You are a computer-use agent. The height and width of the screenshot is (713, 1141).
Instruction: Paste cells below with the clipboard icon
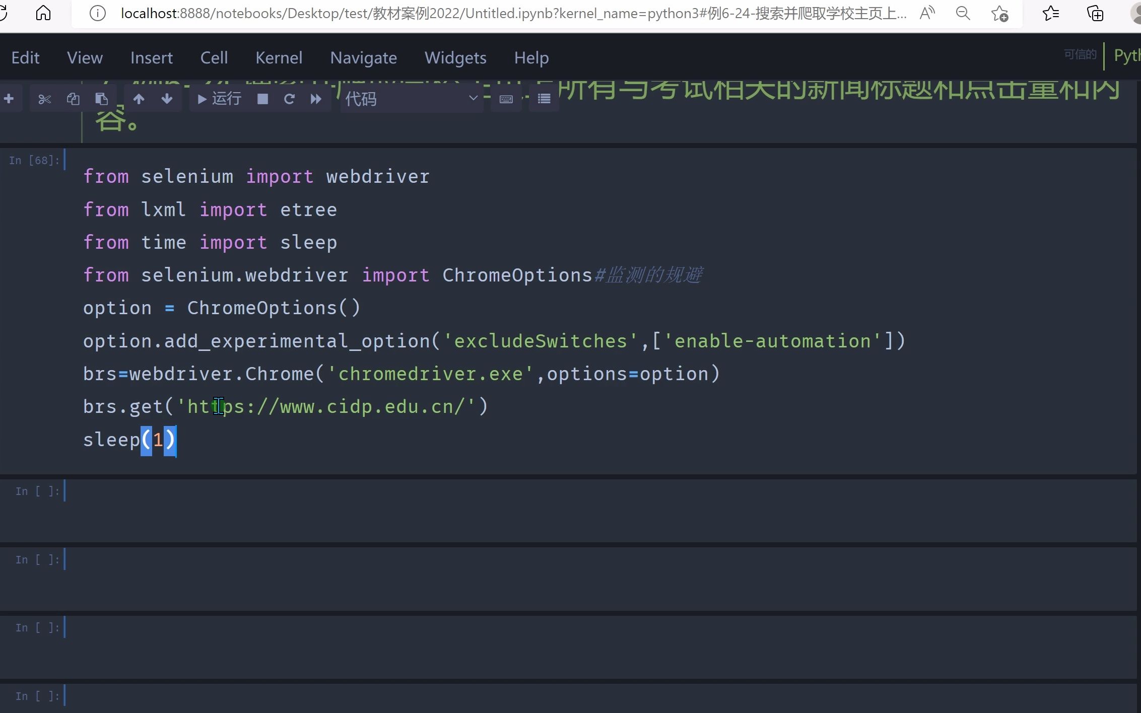101,99
